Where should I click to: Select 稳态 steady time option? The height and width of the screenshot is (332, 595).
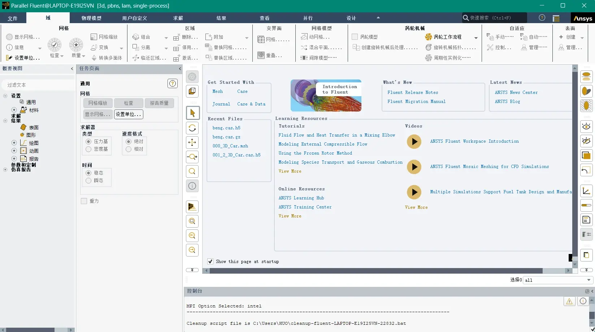click(x=88, y=173)
